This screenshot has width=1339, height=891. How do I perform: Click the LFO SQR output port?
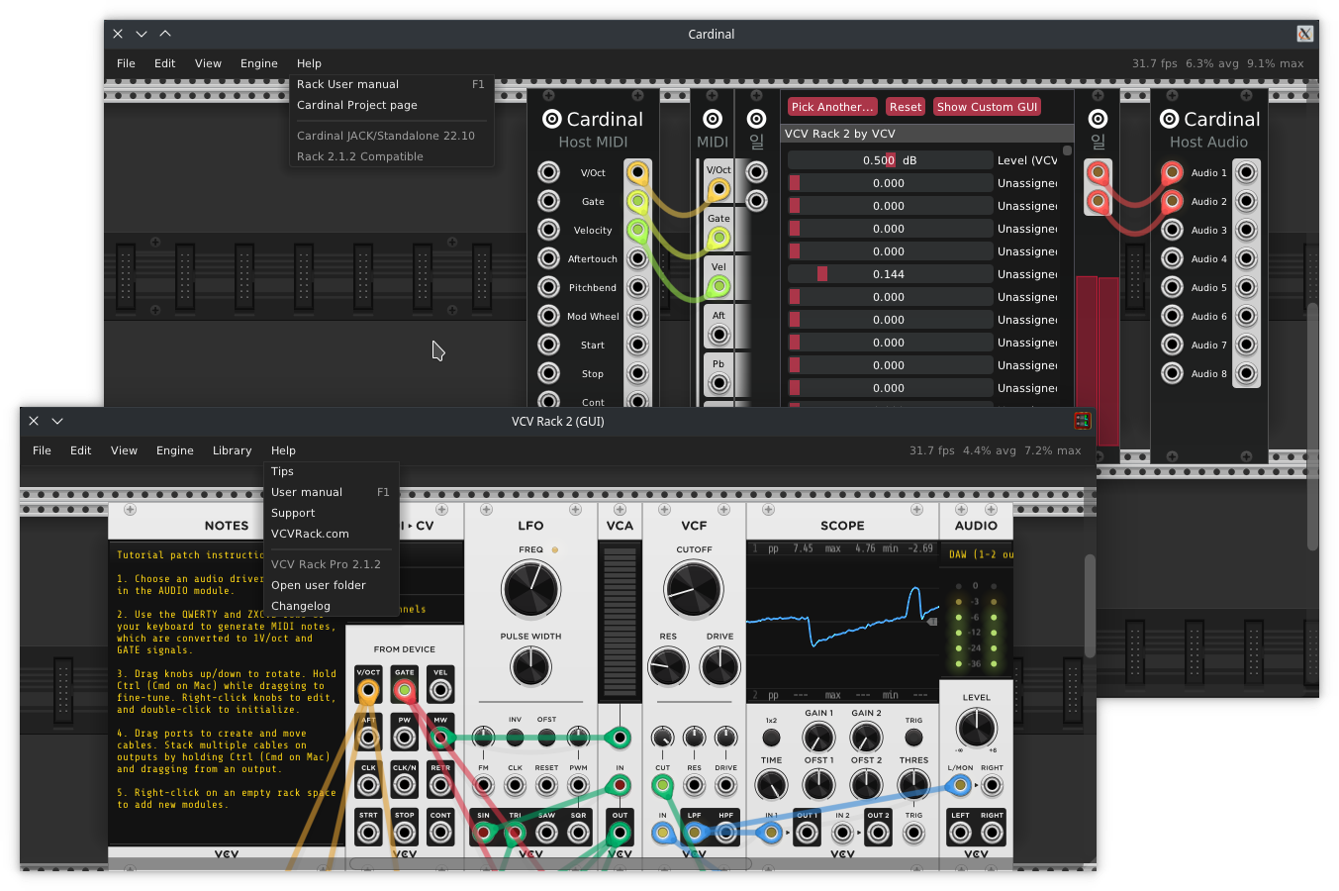tap(578, 833)
